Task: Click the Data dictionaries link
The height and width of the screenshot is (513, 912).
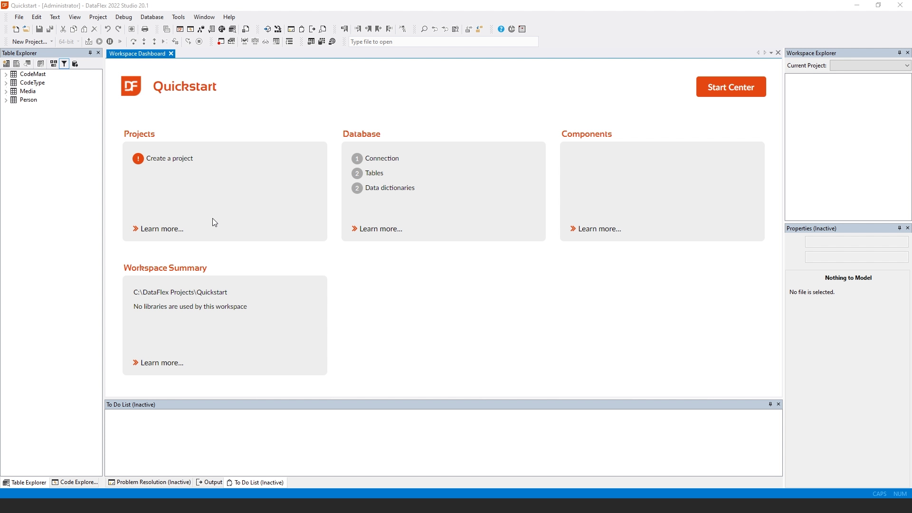Action: click(x=389, y=188)
